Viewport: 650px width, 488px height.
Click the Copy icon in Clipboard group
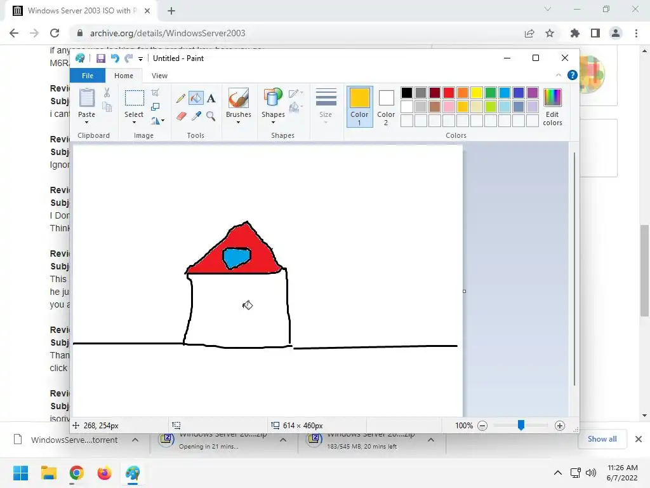(x=107, y=107)
